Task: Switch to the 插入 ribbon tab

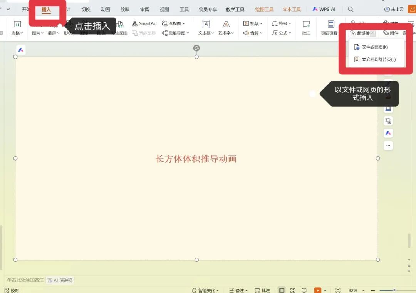Action: 46,9
